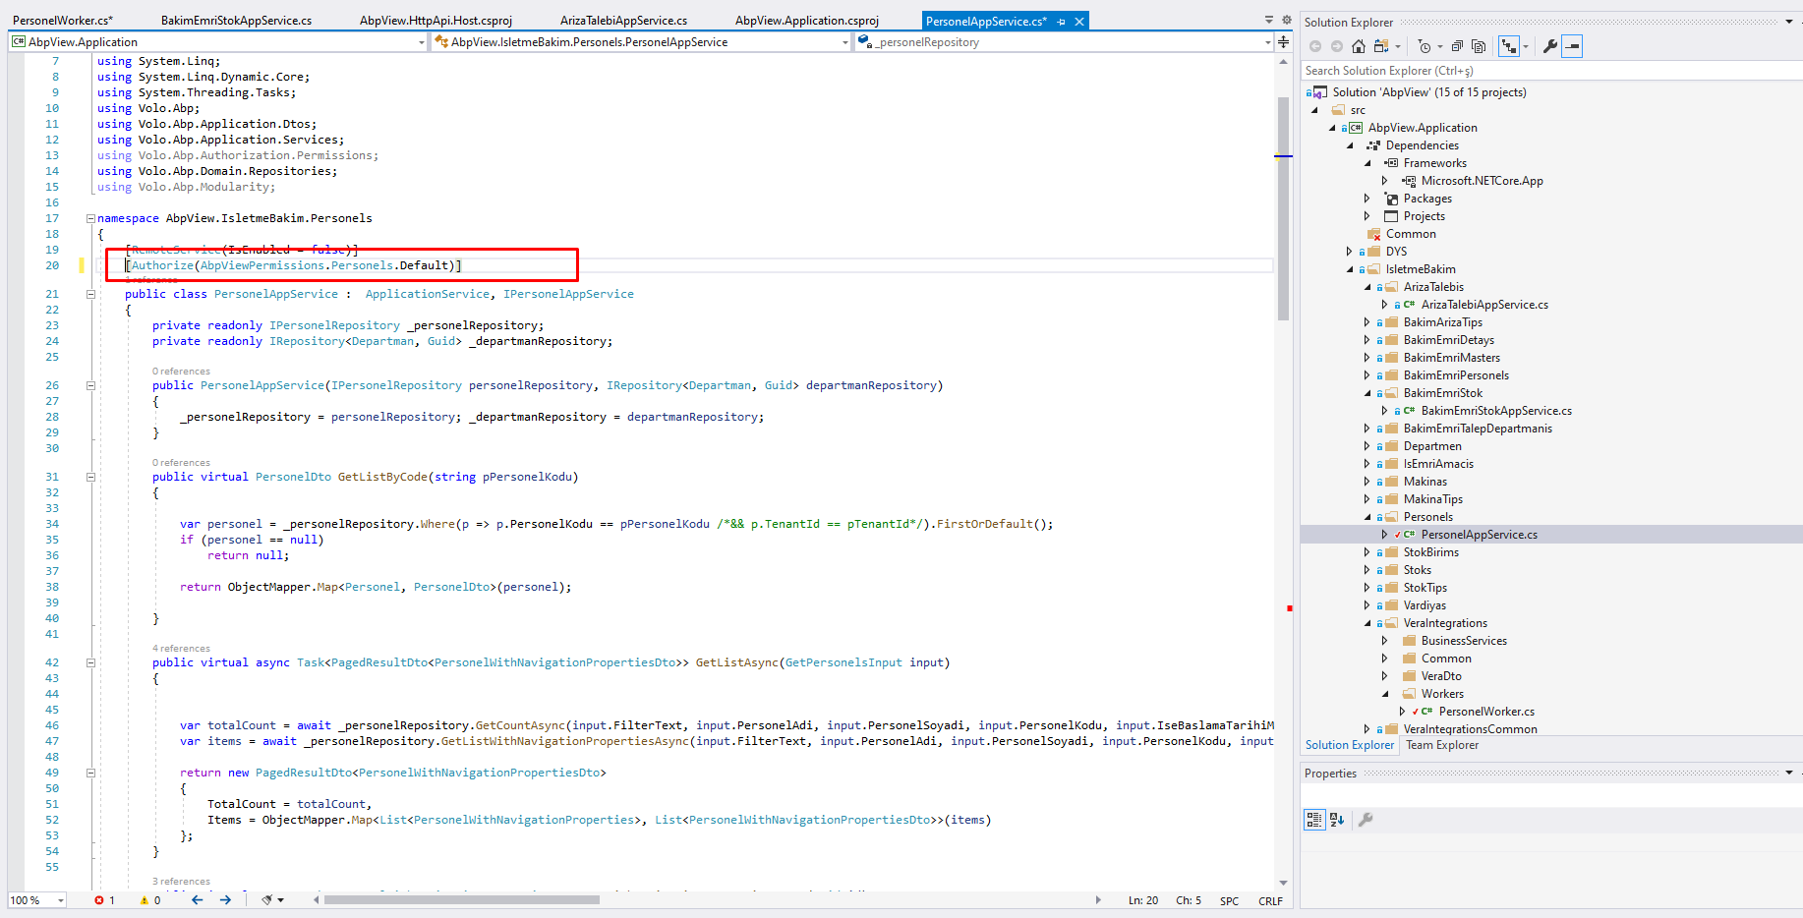1803x918 pixels.
Task: Expand the StokBirims folder node
Action: coord(1367,552)
